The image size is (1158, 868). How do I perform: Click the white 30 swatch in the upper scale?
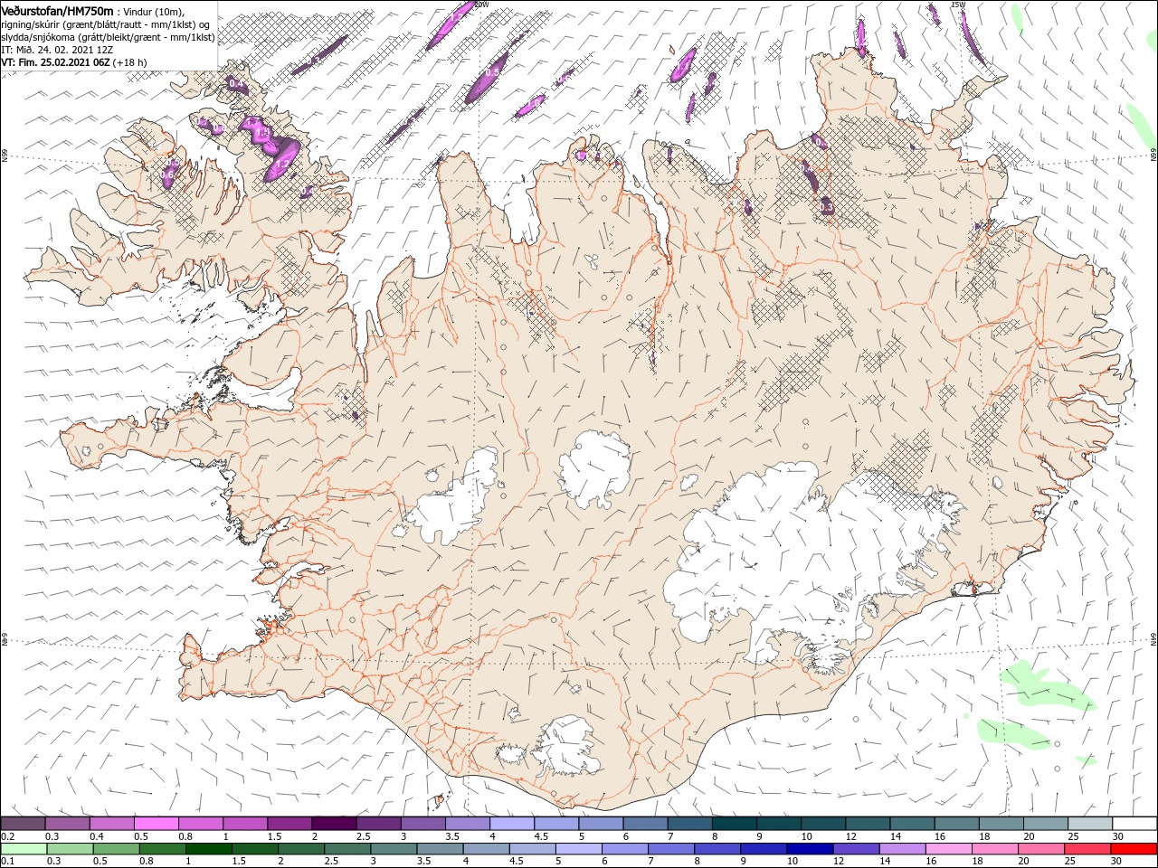1135,823
